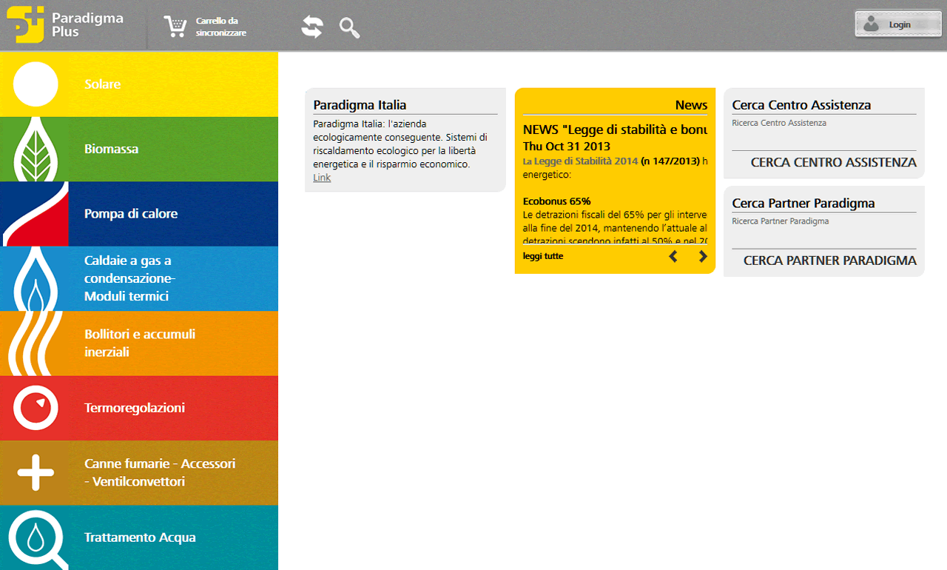Viewport: 947px width, 570px height.
Task: Open La Legge di Stabilità 2014 link
Action: (x=580, y=161)
